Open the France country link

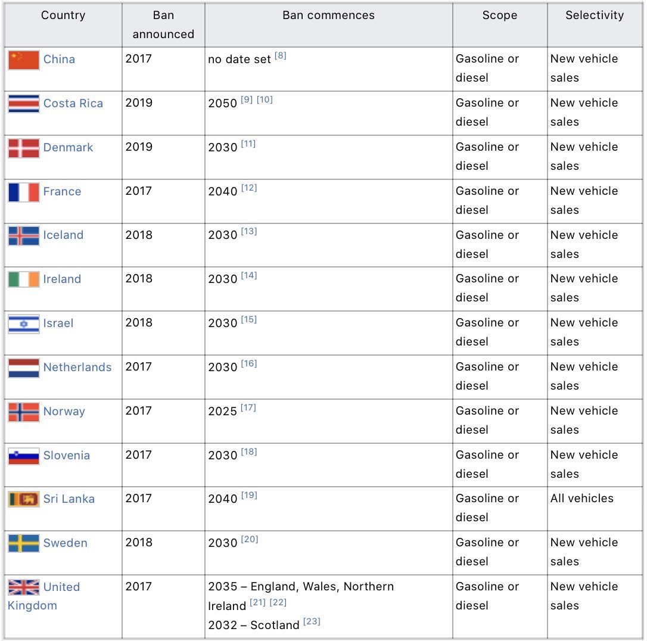[x=63, y=191]
